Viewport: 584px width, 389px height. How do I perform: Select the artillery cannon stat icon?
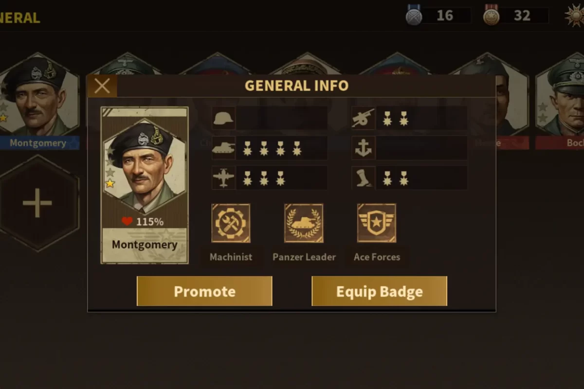(x=364, y=118)
